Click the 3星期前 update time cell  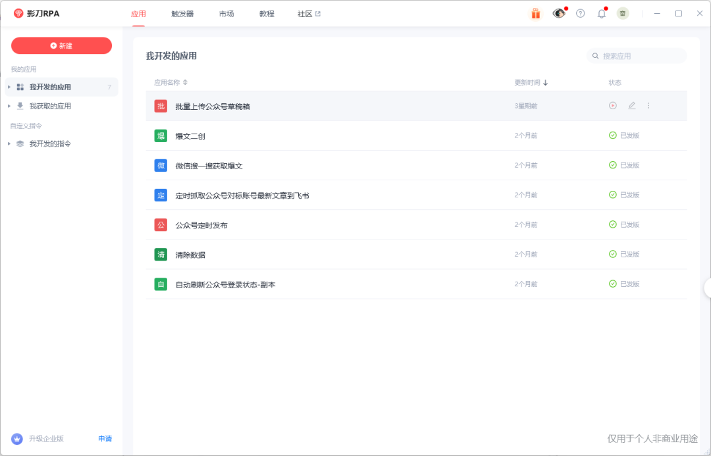point(526,106)
